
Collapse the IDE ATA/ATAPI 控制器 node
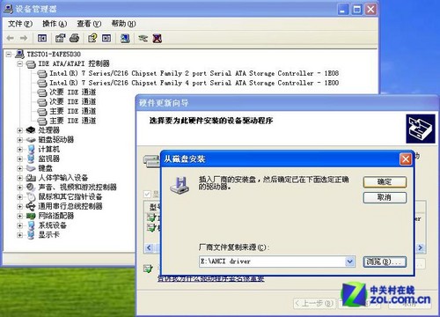[19, 63]
